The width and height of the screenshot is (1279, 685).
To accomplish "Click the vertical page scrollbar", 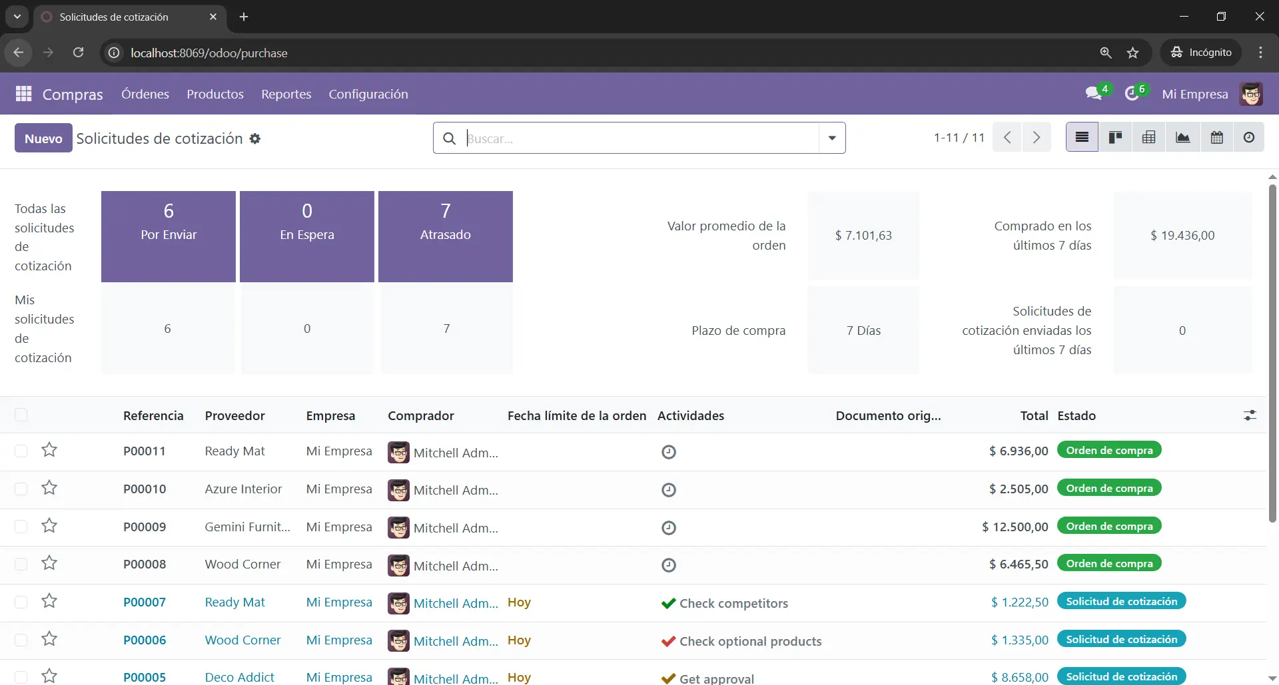I will (1272, 353).
